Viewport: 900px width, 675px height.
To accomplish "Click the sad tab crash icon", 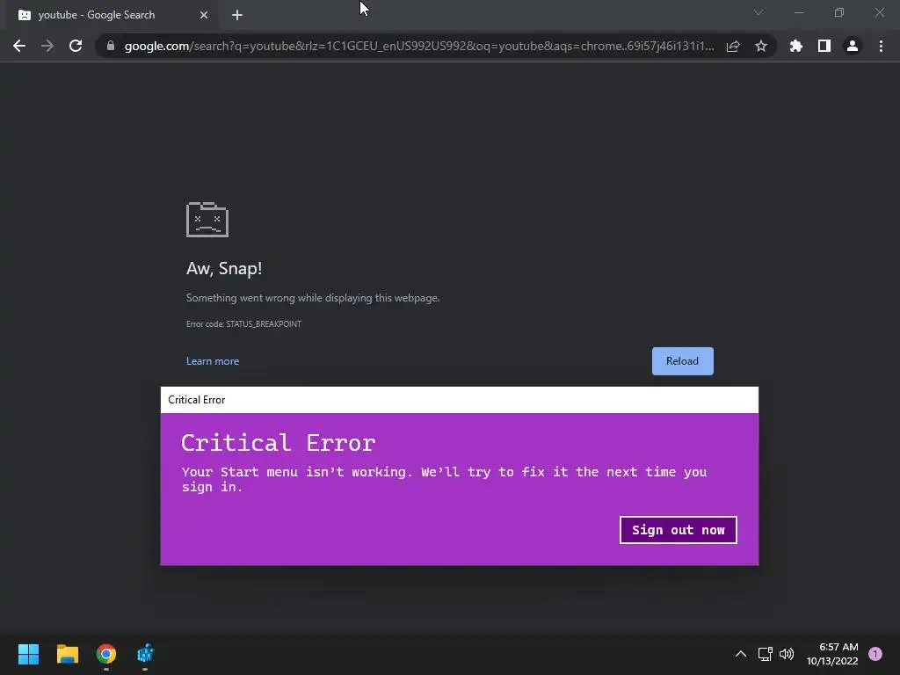I will click(x=207, y=219).
